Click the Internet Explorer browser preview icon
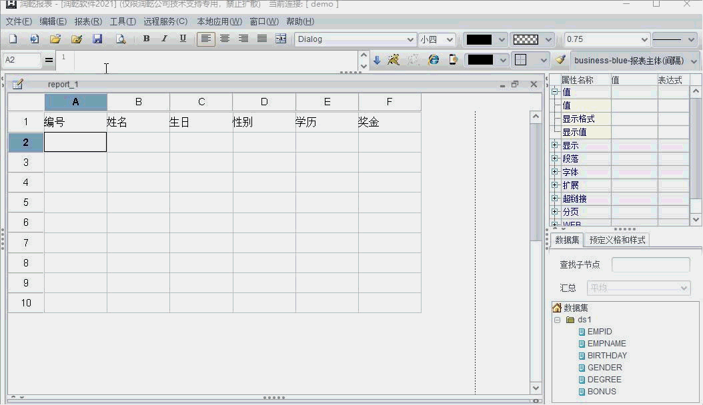The image size is (703, 405). tap(434, 60)
